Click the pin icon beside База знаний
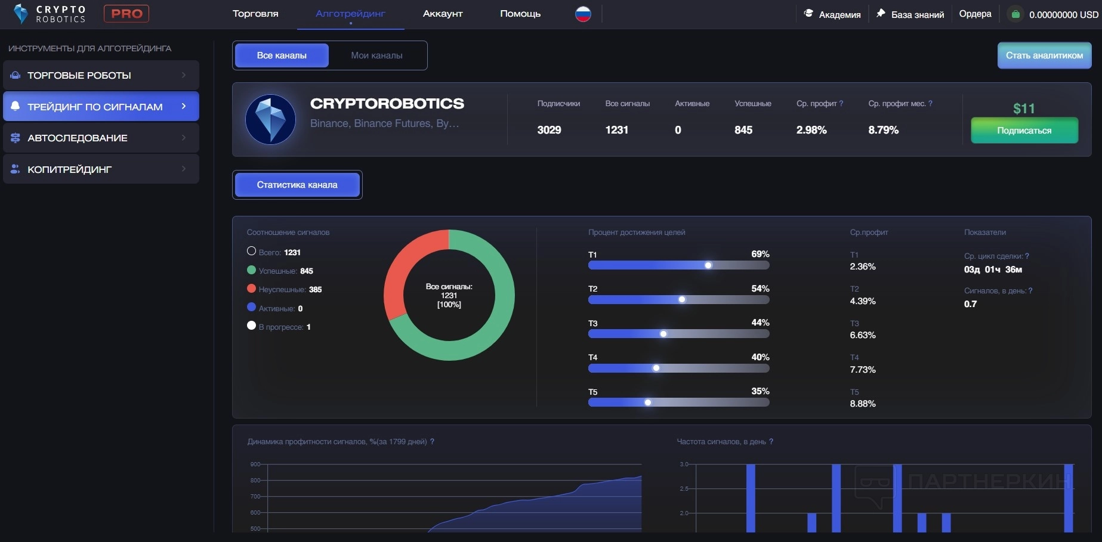The width and height of the screenshot is (1102, 542). click(x=881, y=13)
